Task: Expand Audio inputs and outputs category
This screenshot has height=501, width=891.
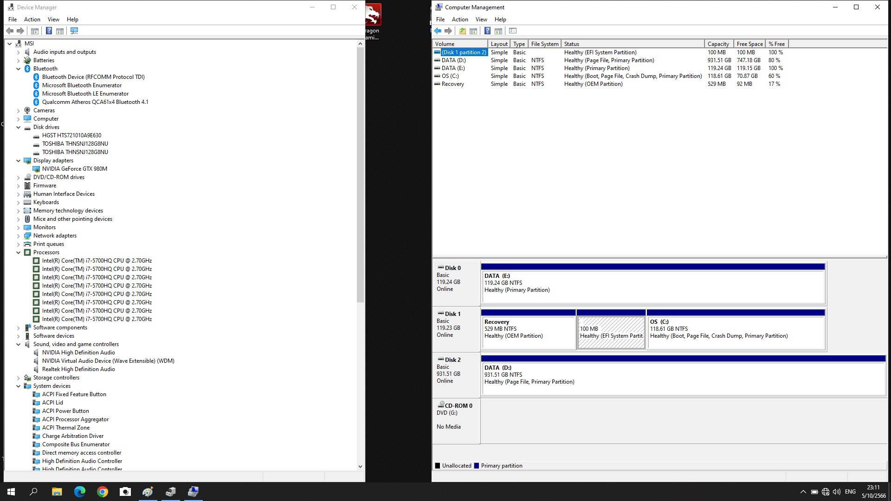Action: click(x=19, y=52)
